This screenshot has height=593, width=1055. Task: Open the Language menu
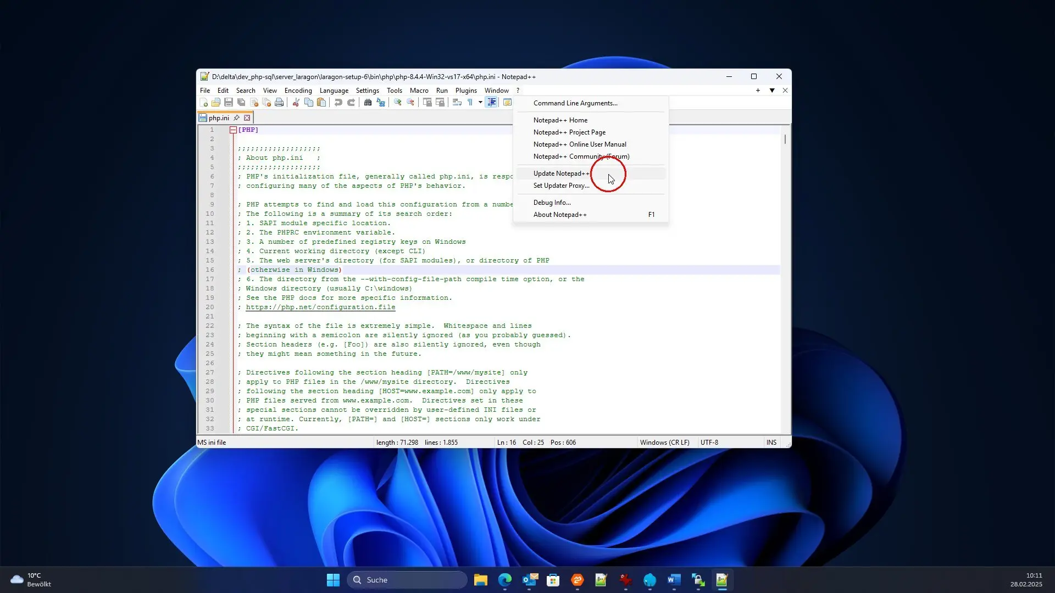point(334,91)
